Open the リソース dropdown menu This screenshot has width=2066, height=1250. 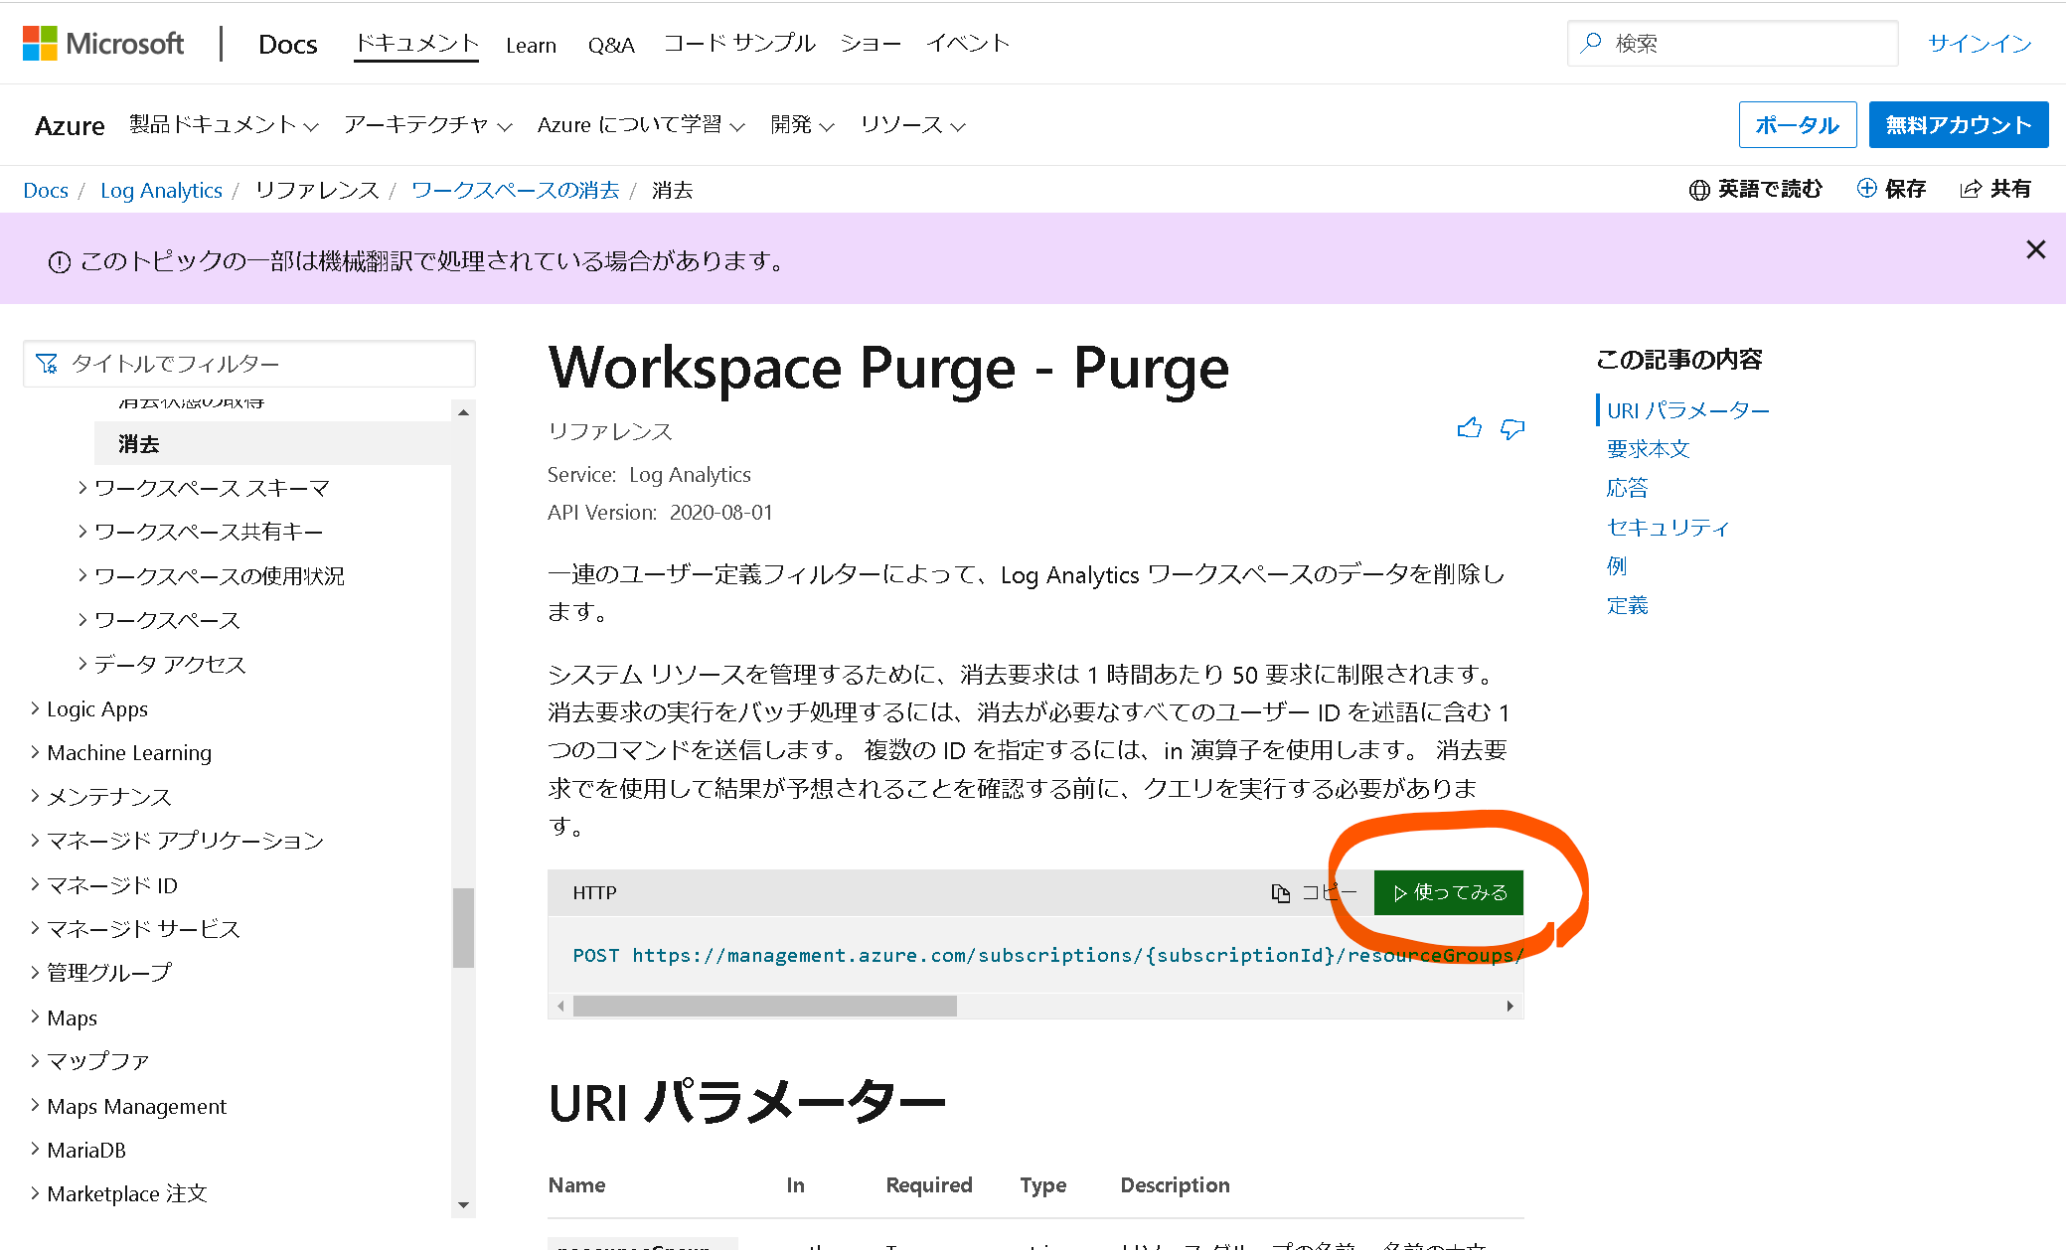tap(912, 125)
